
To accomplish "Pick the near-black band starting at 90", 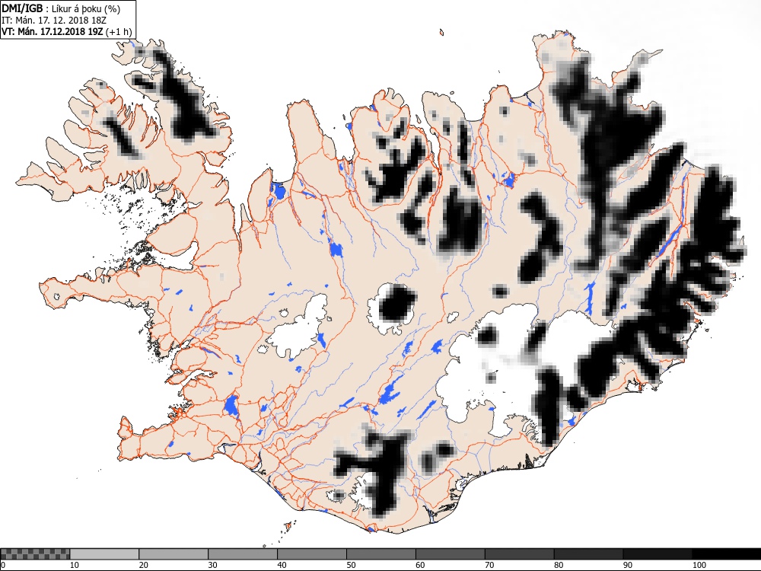I will tap(658, 554).
